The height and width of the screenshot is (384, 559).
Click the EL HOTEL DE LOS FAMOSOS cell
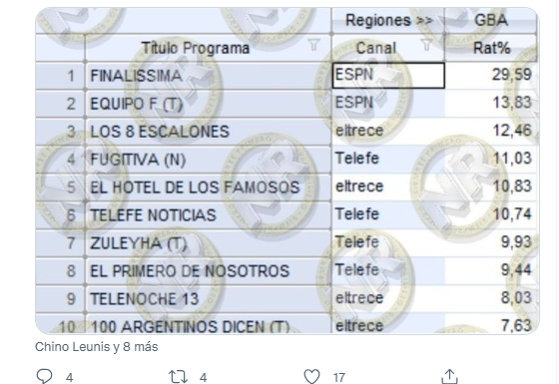click(209, 188)
